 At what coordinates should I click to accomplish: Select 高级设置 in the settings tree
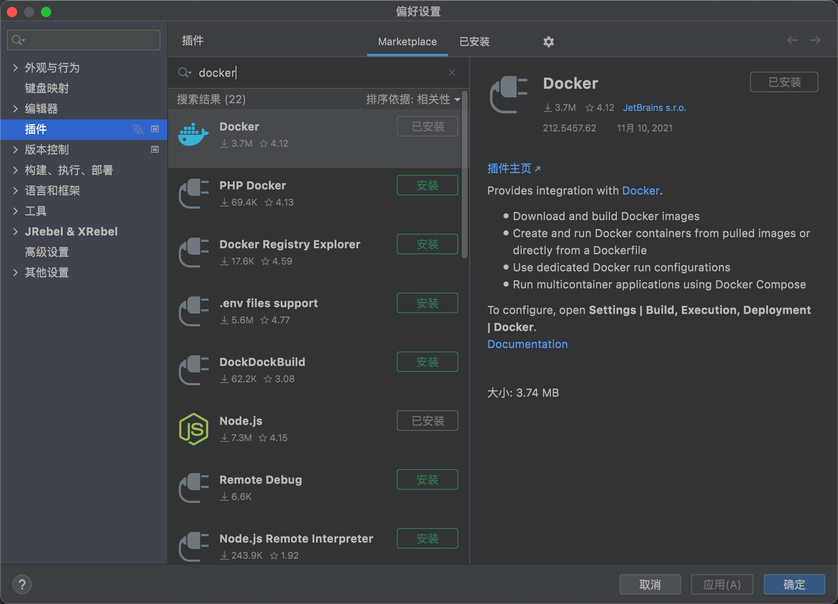pyautogui.click(x=47, y=252)
